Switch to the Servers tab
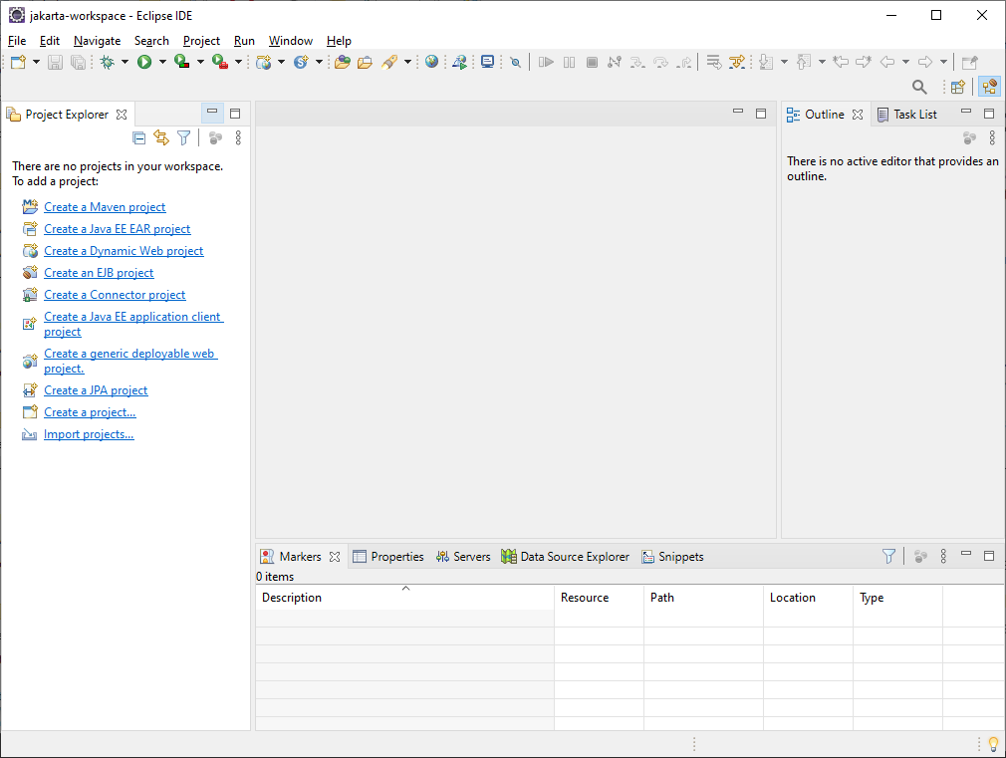The width and height of the screenshot is (1006, 758). [x=463, y=557]
